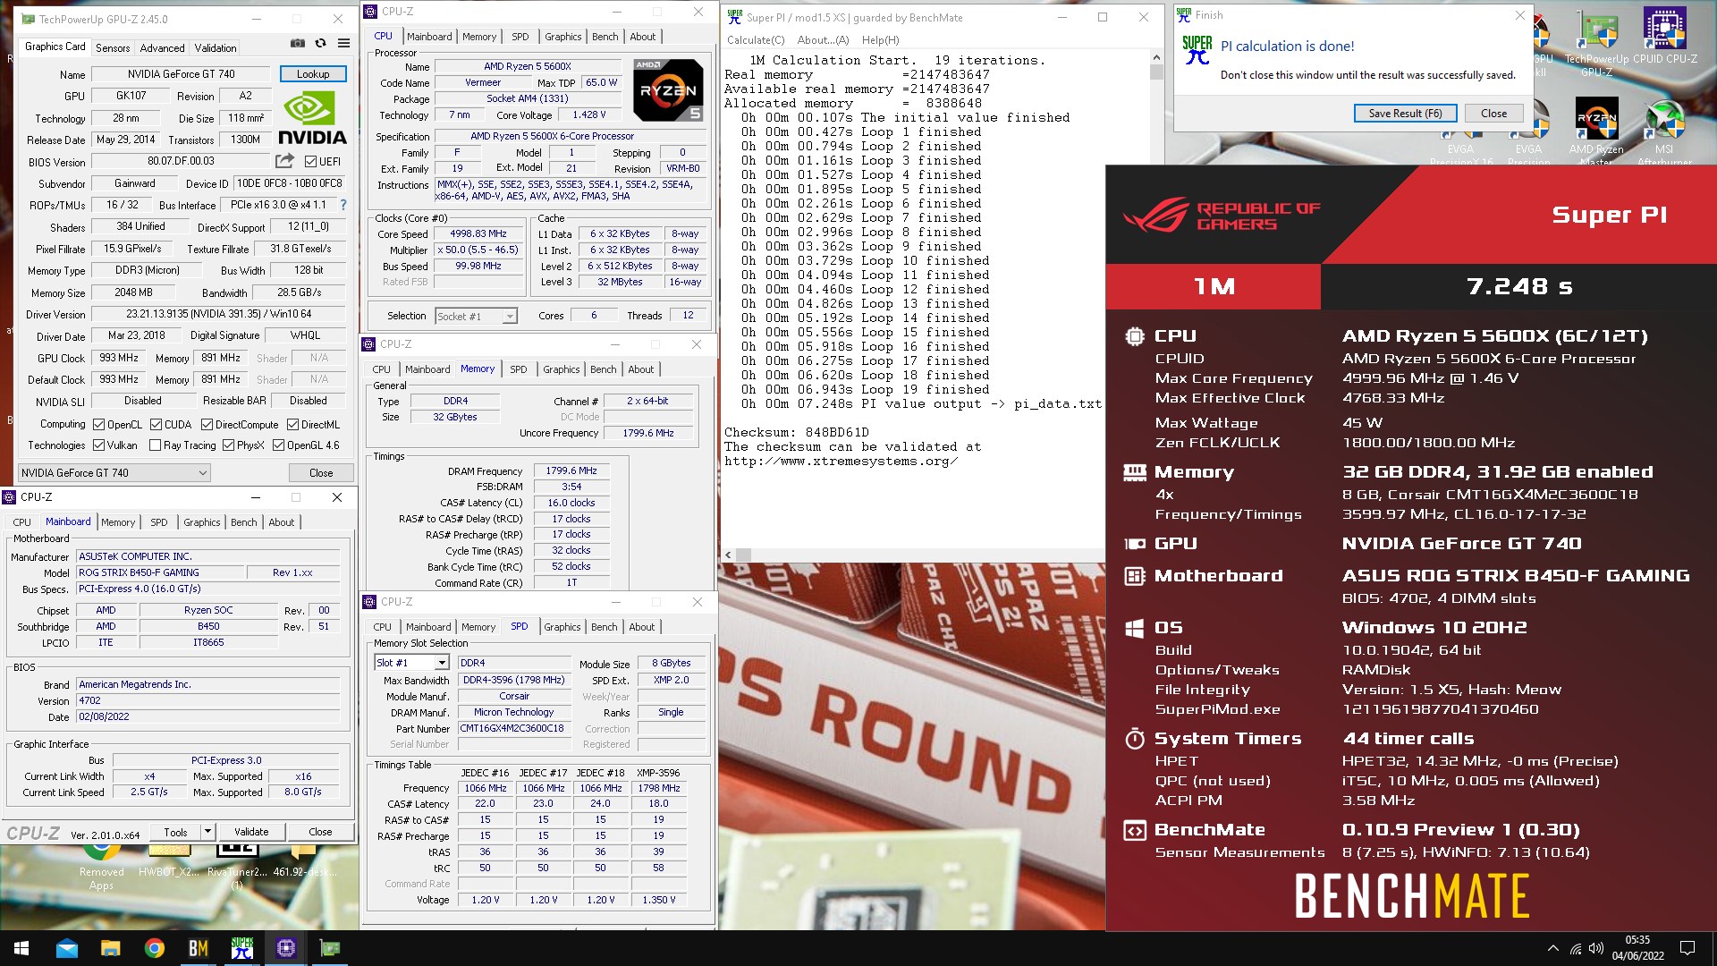Click the Ryzen logo in CPU-Z
1717x966 pixels.
coord(668,90)
